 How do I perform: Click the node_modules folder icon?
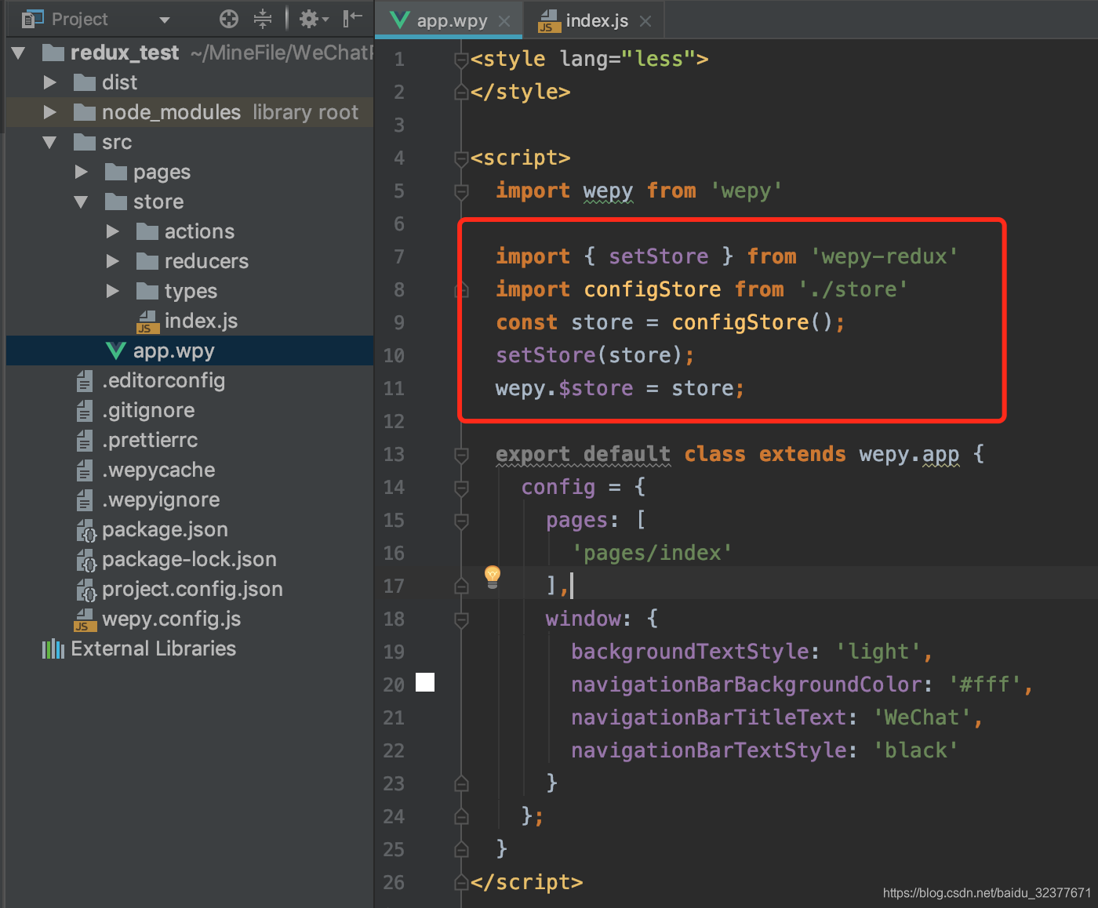tap(85, 112)
